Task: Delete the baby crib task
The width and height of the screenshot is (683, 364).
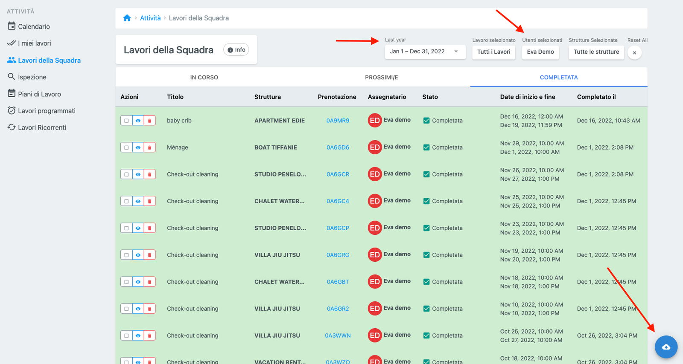Action: pyautogui.click(x=149, y=121)
